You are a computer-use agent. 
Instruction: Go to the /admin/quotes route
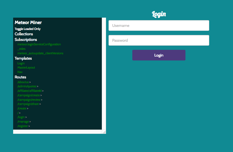(27, 86)
